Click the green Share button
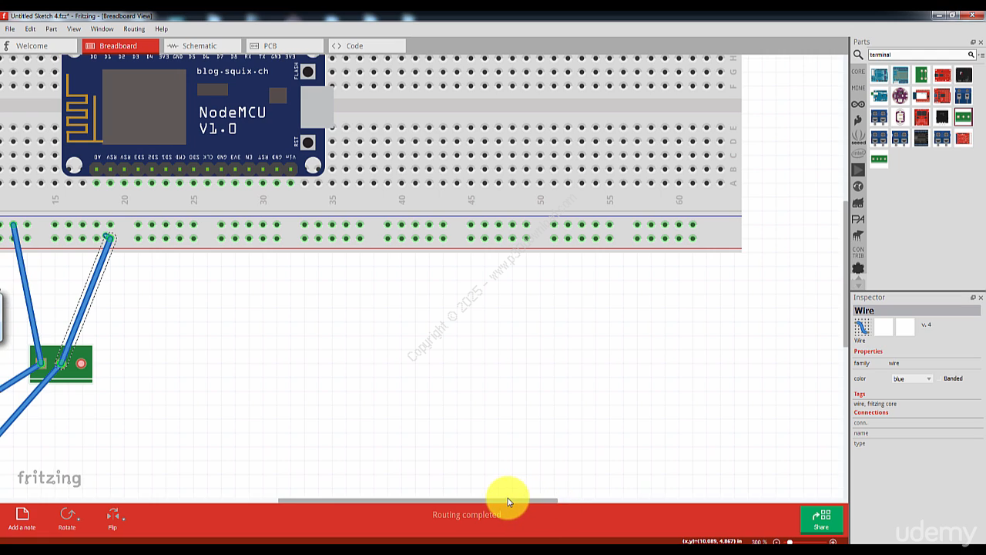 821,520
